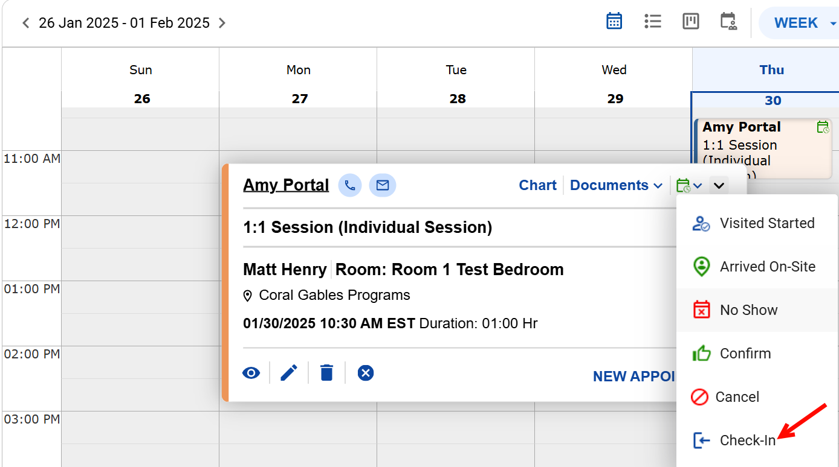Select Arrived On-Site menu option
The height and width of the screenshot is (467, 839).
point(767,267)
